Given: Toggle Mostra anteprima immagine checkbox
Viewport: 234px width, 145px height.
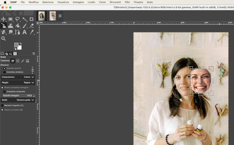Looking at the screenshot, I should pos(2,88).
